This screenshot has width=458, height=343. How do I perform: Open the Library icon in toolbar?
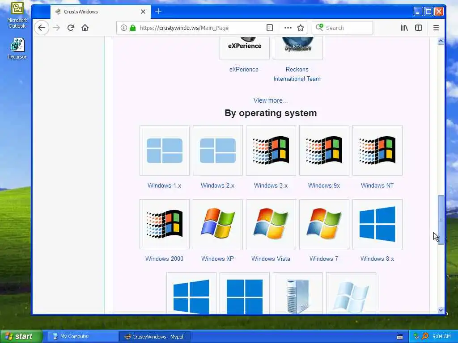pyautogui.click(x=404, y=28)
